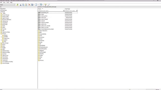Click the magnifier Find toolbar icon

[49, 5]
